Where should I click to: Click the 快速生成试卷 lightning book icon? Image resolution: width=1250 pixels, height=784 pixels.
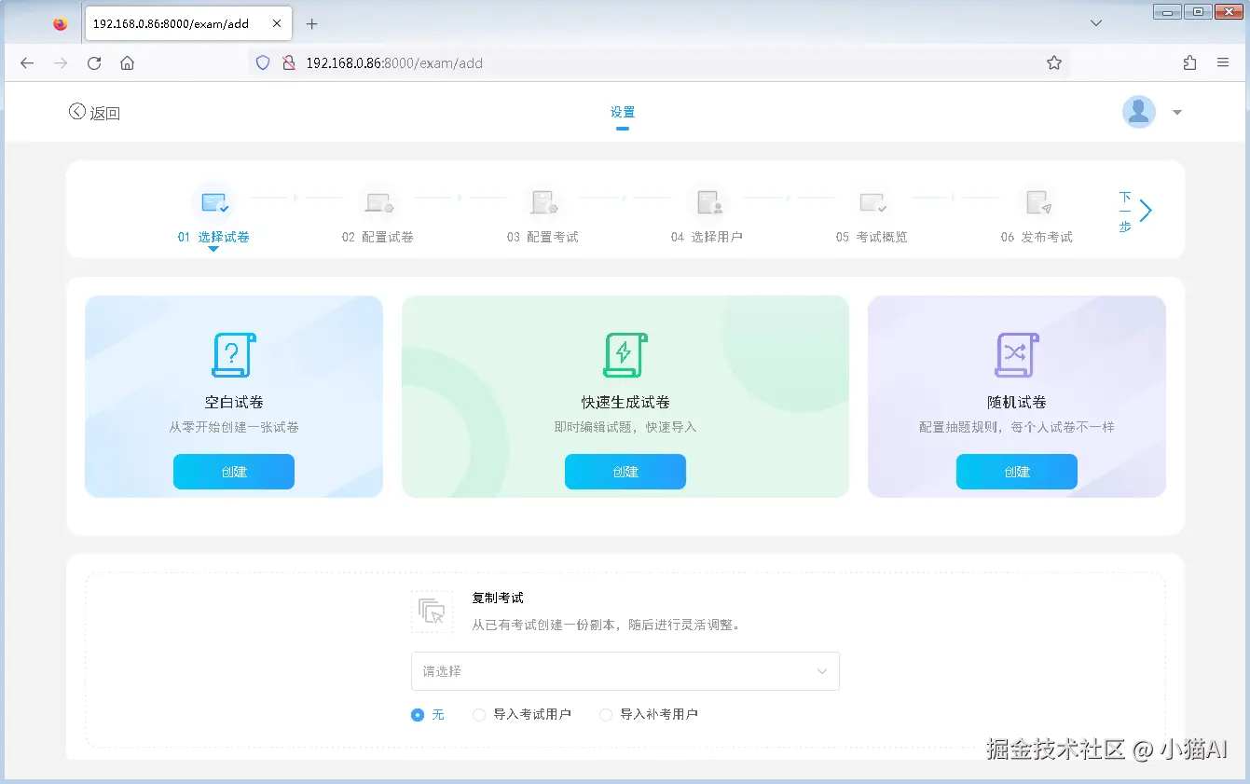click(x=625, y=355)
